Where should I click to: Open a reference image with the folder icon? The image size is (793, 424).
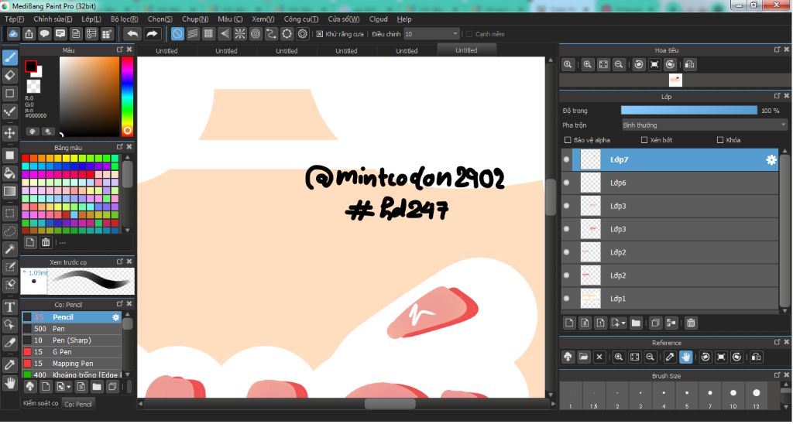coord(584,357)
